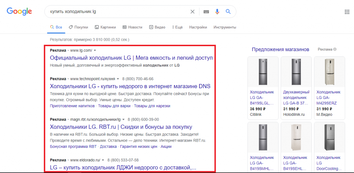
Task: Switch to the Картинки tab
Action: pyautogui.click(x=105, y=27)
